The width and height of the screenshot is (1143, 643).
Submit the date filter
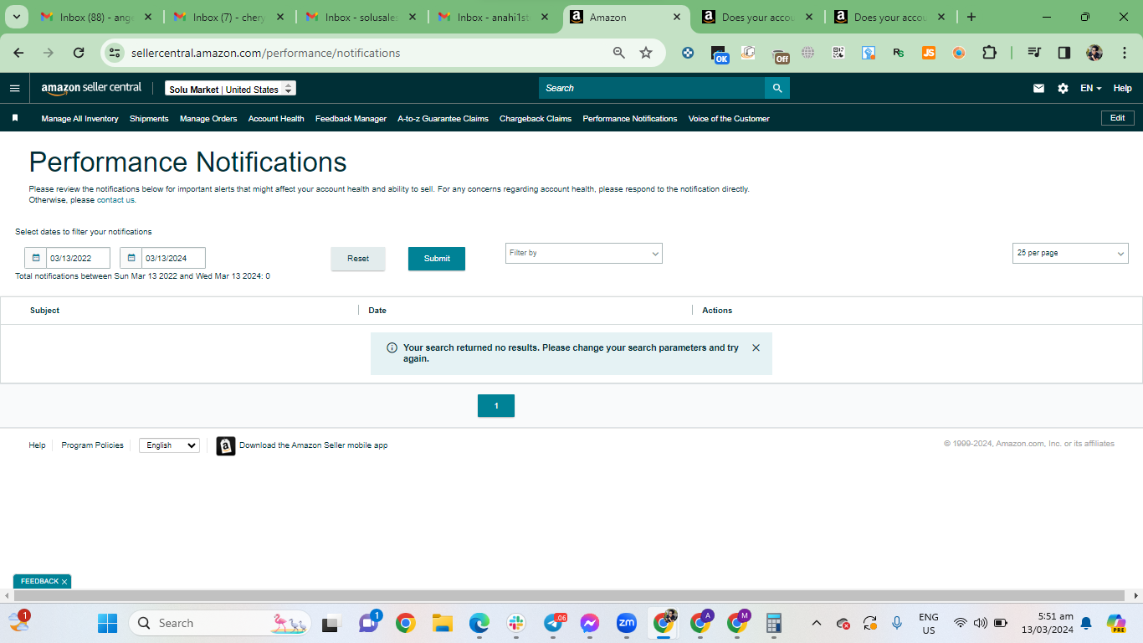point(437,259)
